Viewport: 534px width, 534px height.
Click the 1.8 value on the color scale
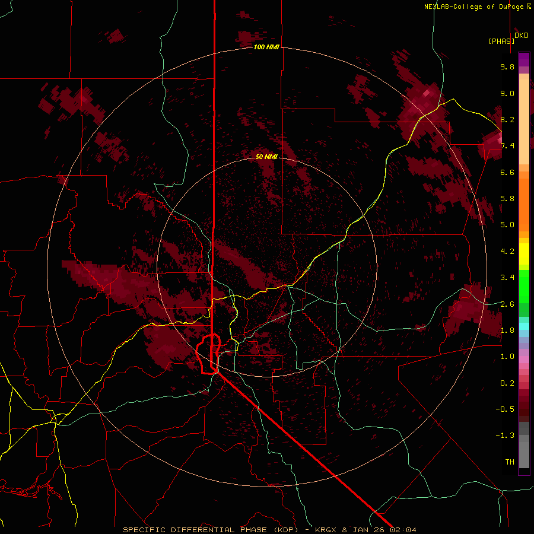click(507, 330)
